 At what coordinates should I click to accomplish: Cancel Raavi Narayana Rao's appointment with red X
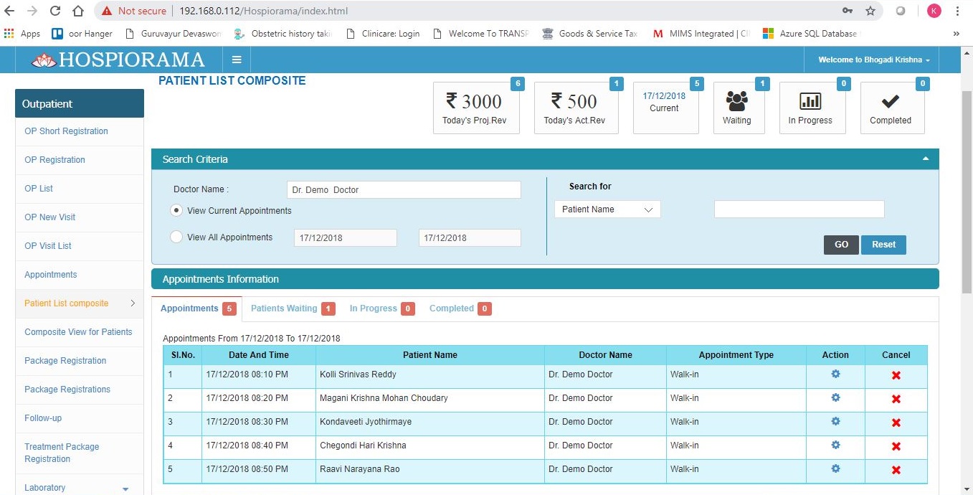896,470
